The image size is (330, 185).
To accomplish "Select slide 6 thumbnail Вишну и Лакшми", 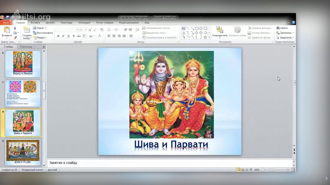I will click(x=23, y=64).
